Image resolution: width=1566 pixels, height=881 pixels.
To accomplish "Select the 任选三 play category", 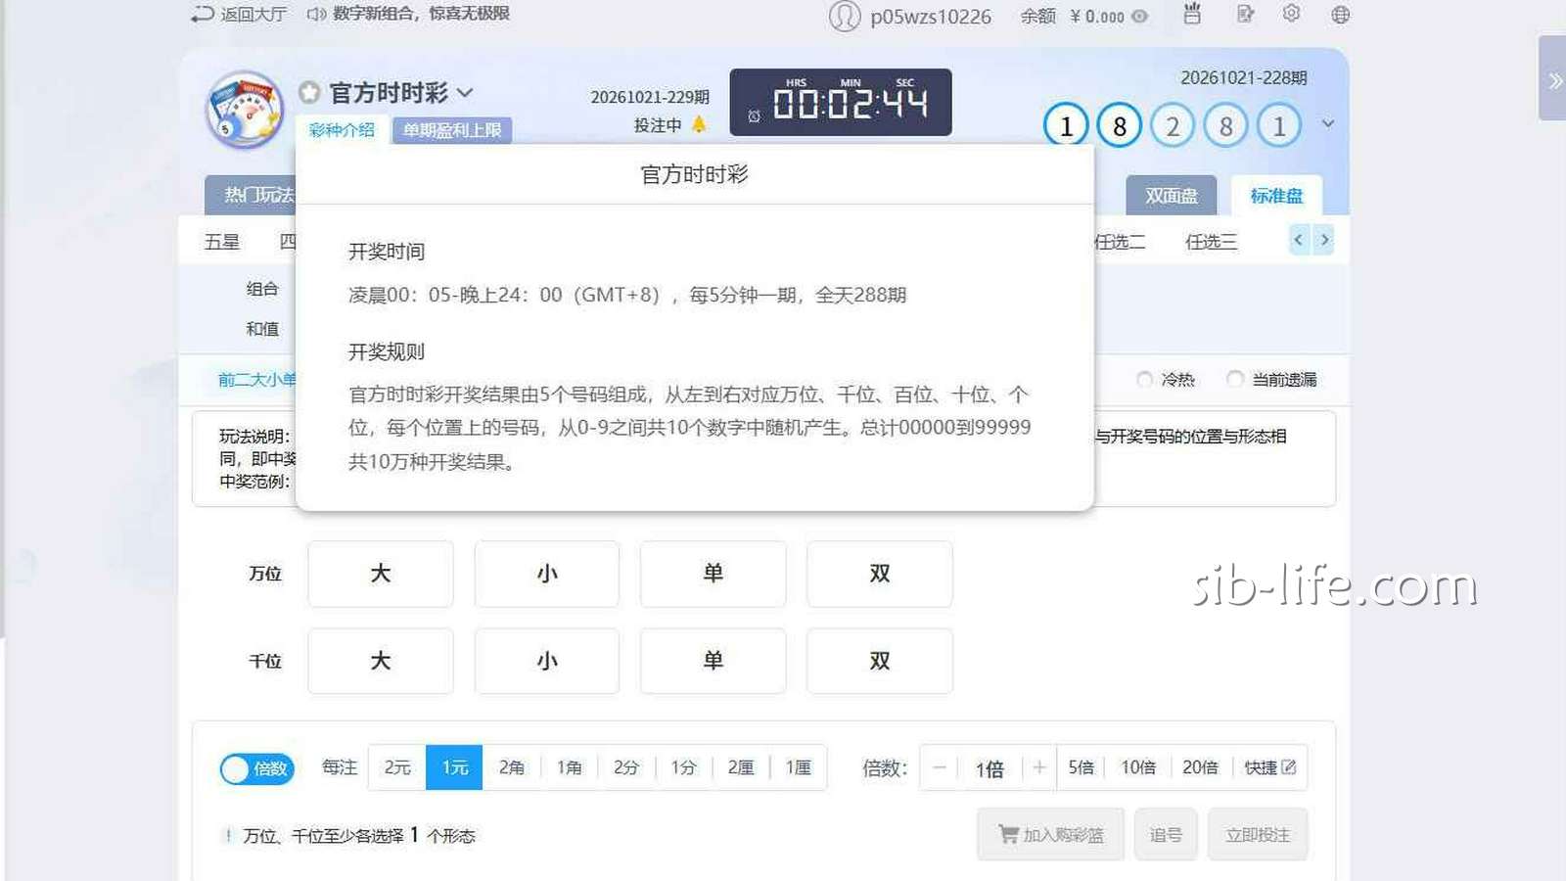I will 1211,242.
